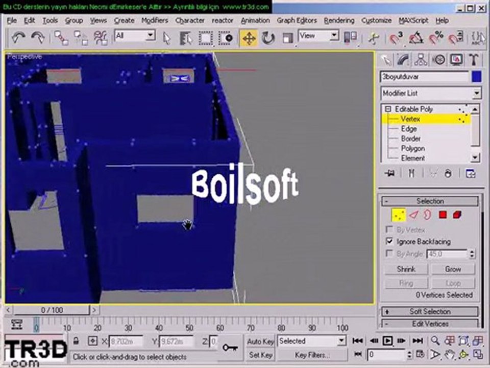Collapse the Edit Vertices rollout

(430, 324)
